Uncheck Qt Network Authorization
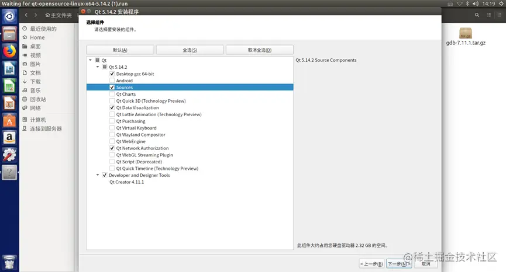The height and width of the screenshot is (272, 506). point(112,148)
